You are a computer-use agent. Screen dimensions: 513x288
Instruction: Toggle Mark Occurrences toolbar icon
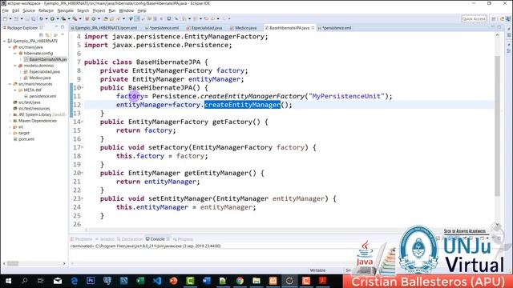point(137,18)
